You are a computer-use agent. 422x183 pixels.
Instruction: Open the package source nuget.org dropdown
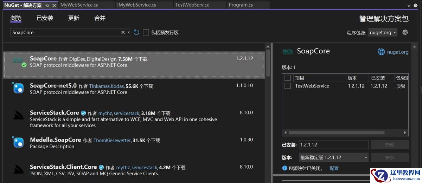(x=383, y=32)
